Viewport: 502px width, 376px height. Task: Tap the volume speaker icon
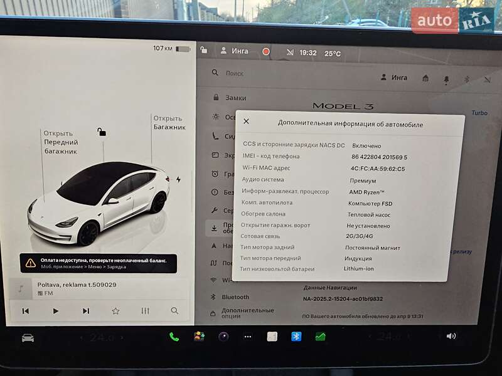(451, 336)
